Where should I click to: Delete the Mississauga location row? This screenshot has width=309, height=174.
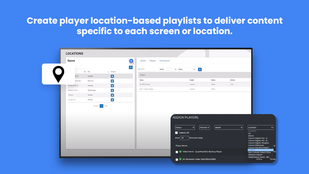[112, 91]
